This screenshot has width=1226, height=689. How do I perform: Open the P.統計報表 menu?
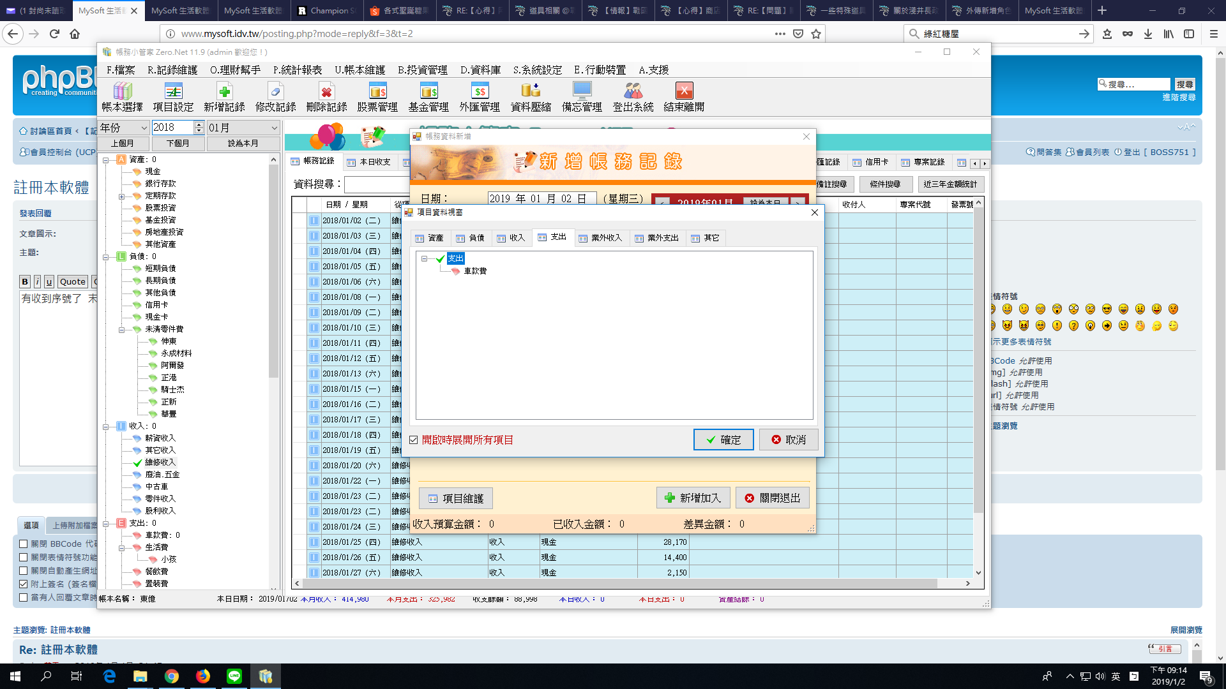point(297,70)
